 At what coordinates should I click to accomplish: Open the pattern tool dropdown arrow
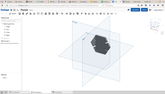tap(60, 14)
